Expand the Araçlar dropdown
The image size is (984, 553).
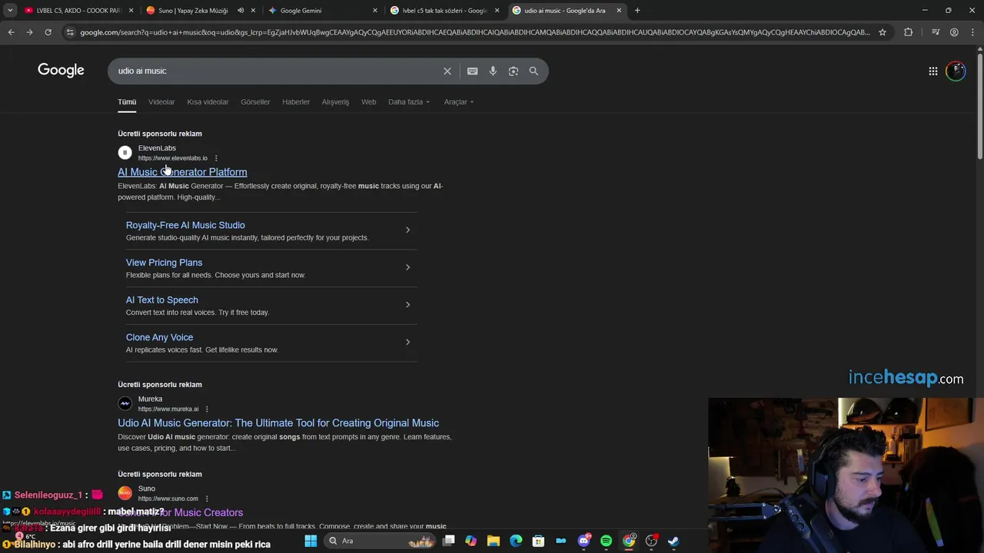(458, 101)
